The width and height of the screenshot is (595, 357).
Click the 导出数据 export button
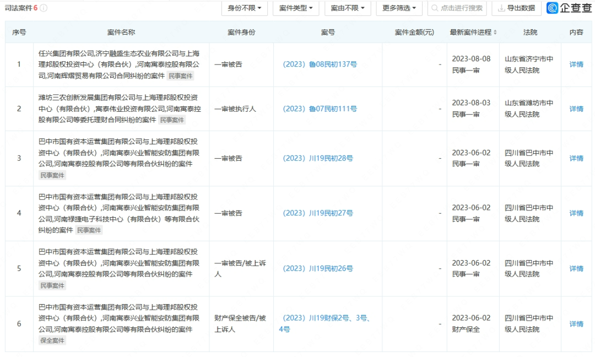516,8
